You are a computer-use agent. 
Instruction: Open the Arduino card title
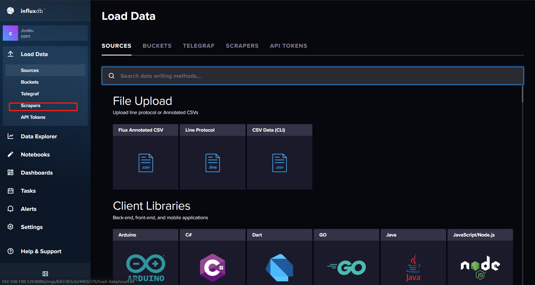(x=127, y=235)
